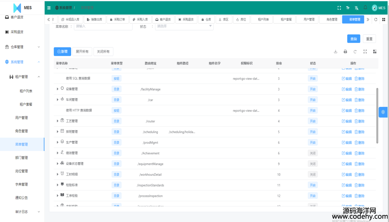
Task: Collapse the 租户管理 sidebar submenu
Action: coord(22,77)
